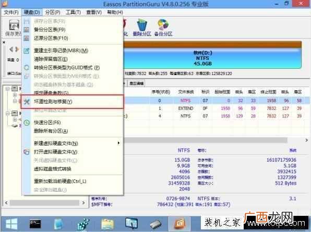The image size is (311, 232).
Task: Select 重建主引导记录(MBR)(M) menu entry
Action: (73, 51)
